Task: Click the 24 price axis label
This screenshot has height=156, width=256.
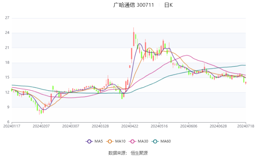Action: click(7, 33)
